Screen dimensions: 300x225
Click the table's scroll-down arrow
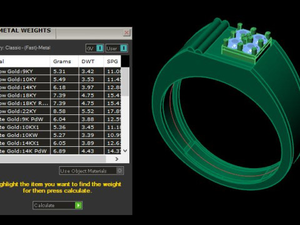125,151
